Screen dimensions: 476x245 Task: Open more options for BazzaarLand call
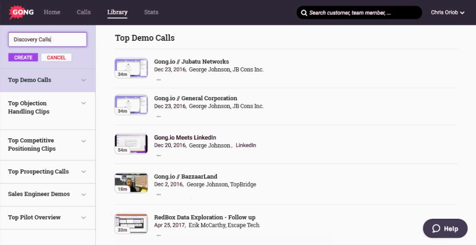pyautogui.click(x=159, y=195)
